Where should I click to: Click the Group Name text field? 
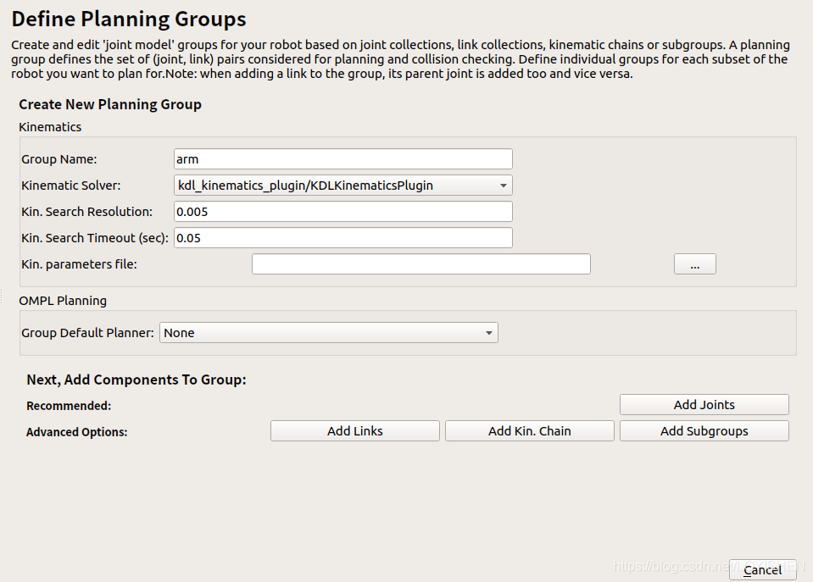tap(342, 158)
